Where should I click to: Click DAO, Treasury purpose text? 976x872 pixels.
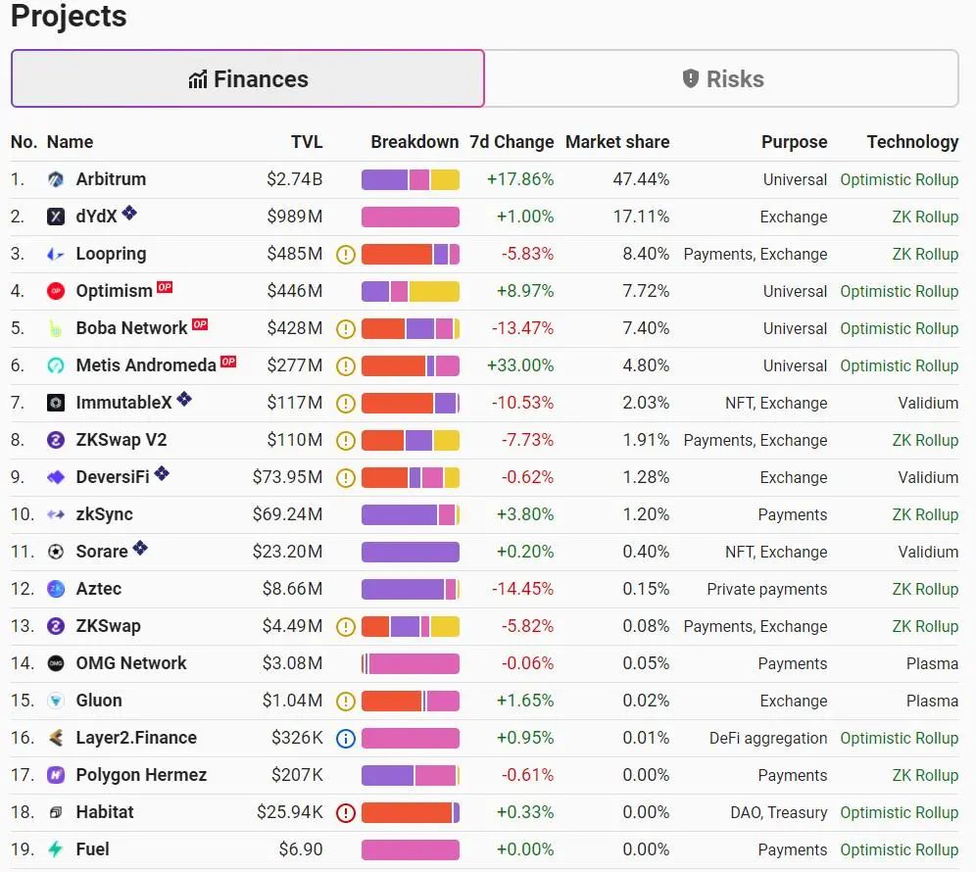pyautogui.click(x=779, y=813)
